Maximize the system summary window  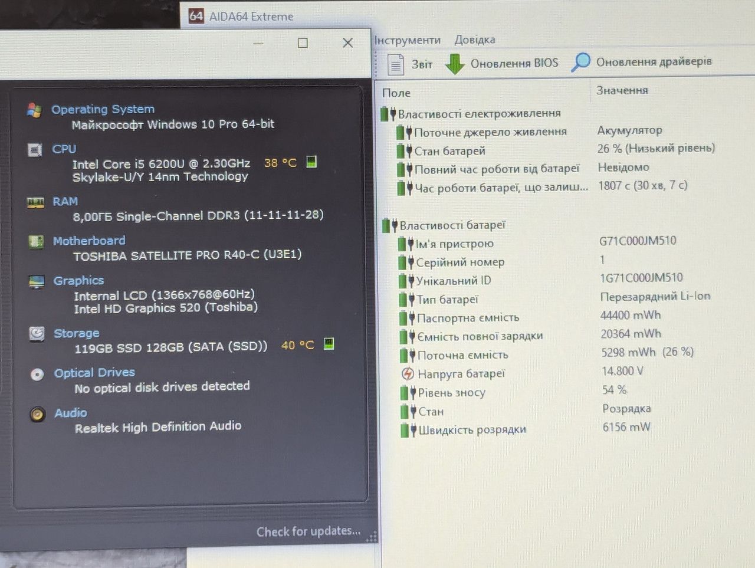[x=303, y=42]
